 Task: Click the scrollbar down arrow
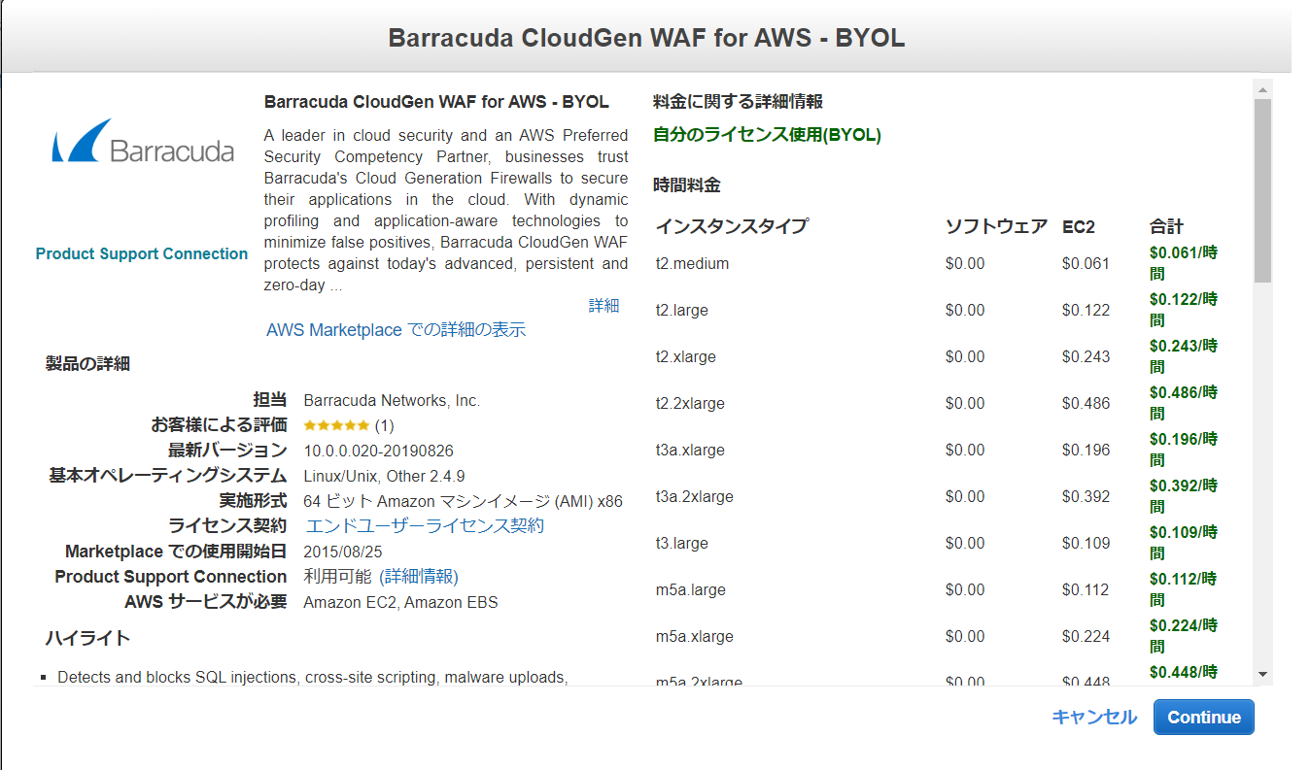click(1262, 674)
